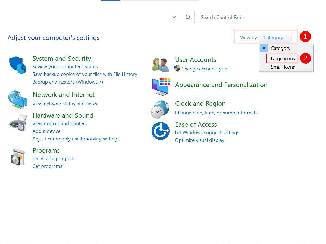Select the Category view option

[x=280, y=48]
